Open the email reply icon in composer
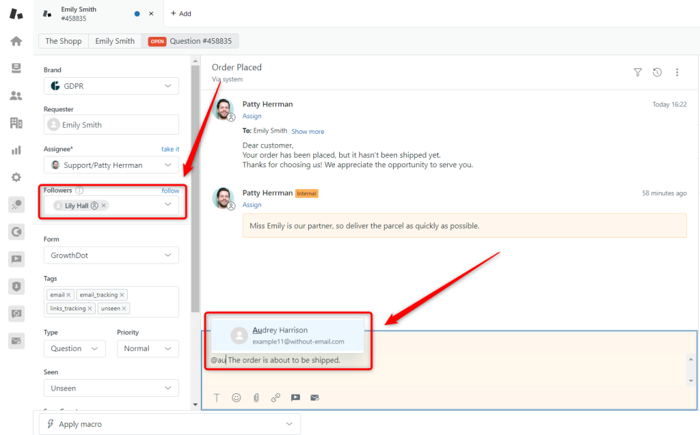 314,397
